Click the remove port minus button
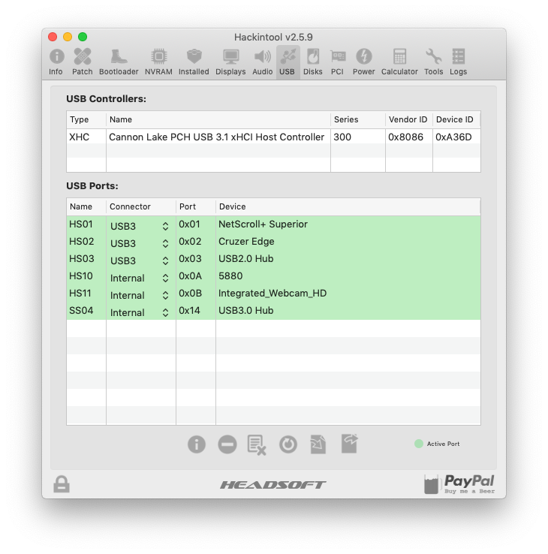Image resolution: width=548 pixels, height=554 pixels. click(x=227, y=444)
